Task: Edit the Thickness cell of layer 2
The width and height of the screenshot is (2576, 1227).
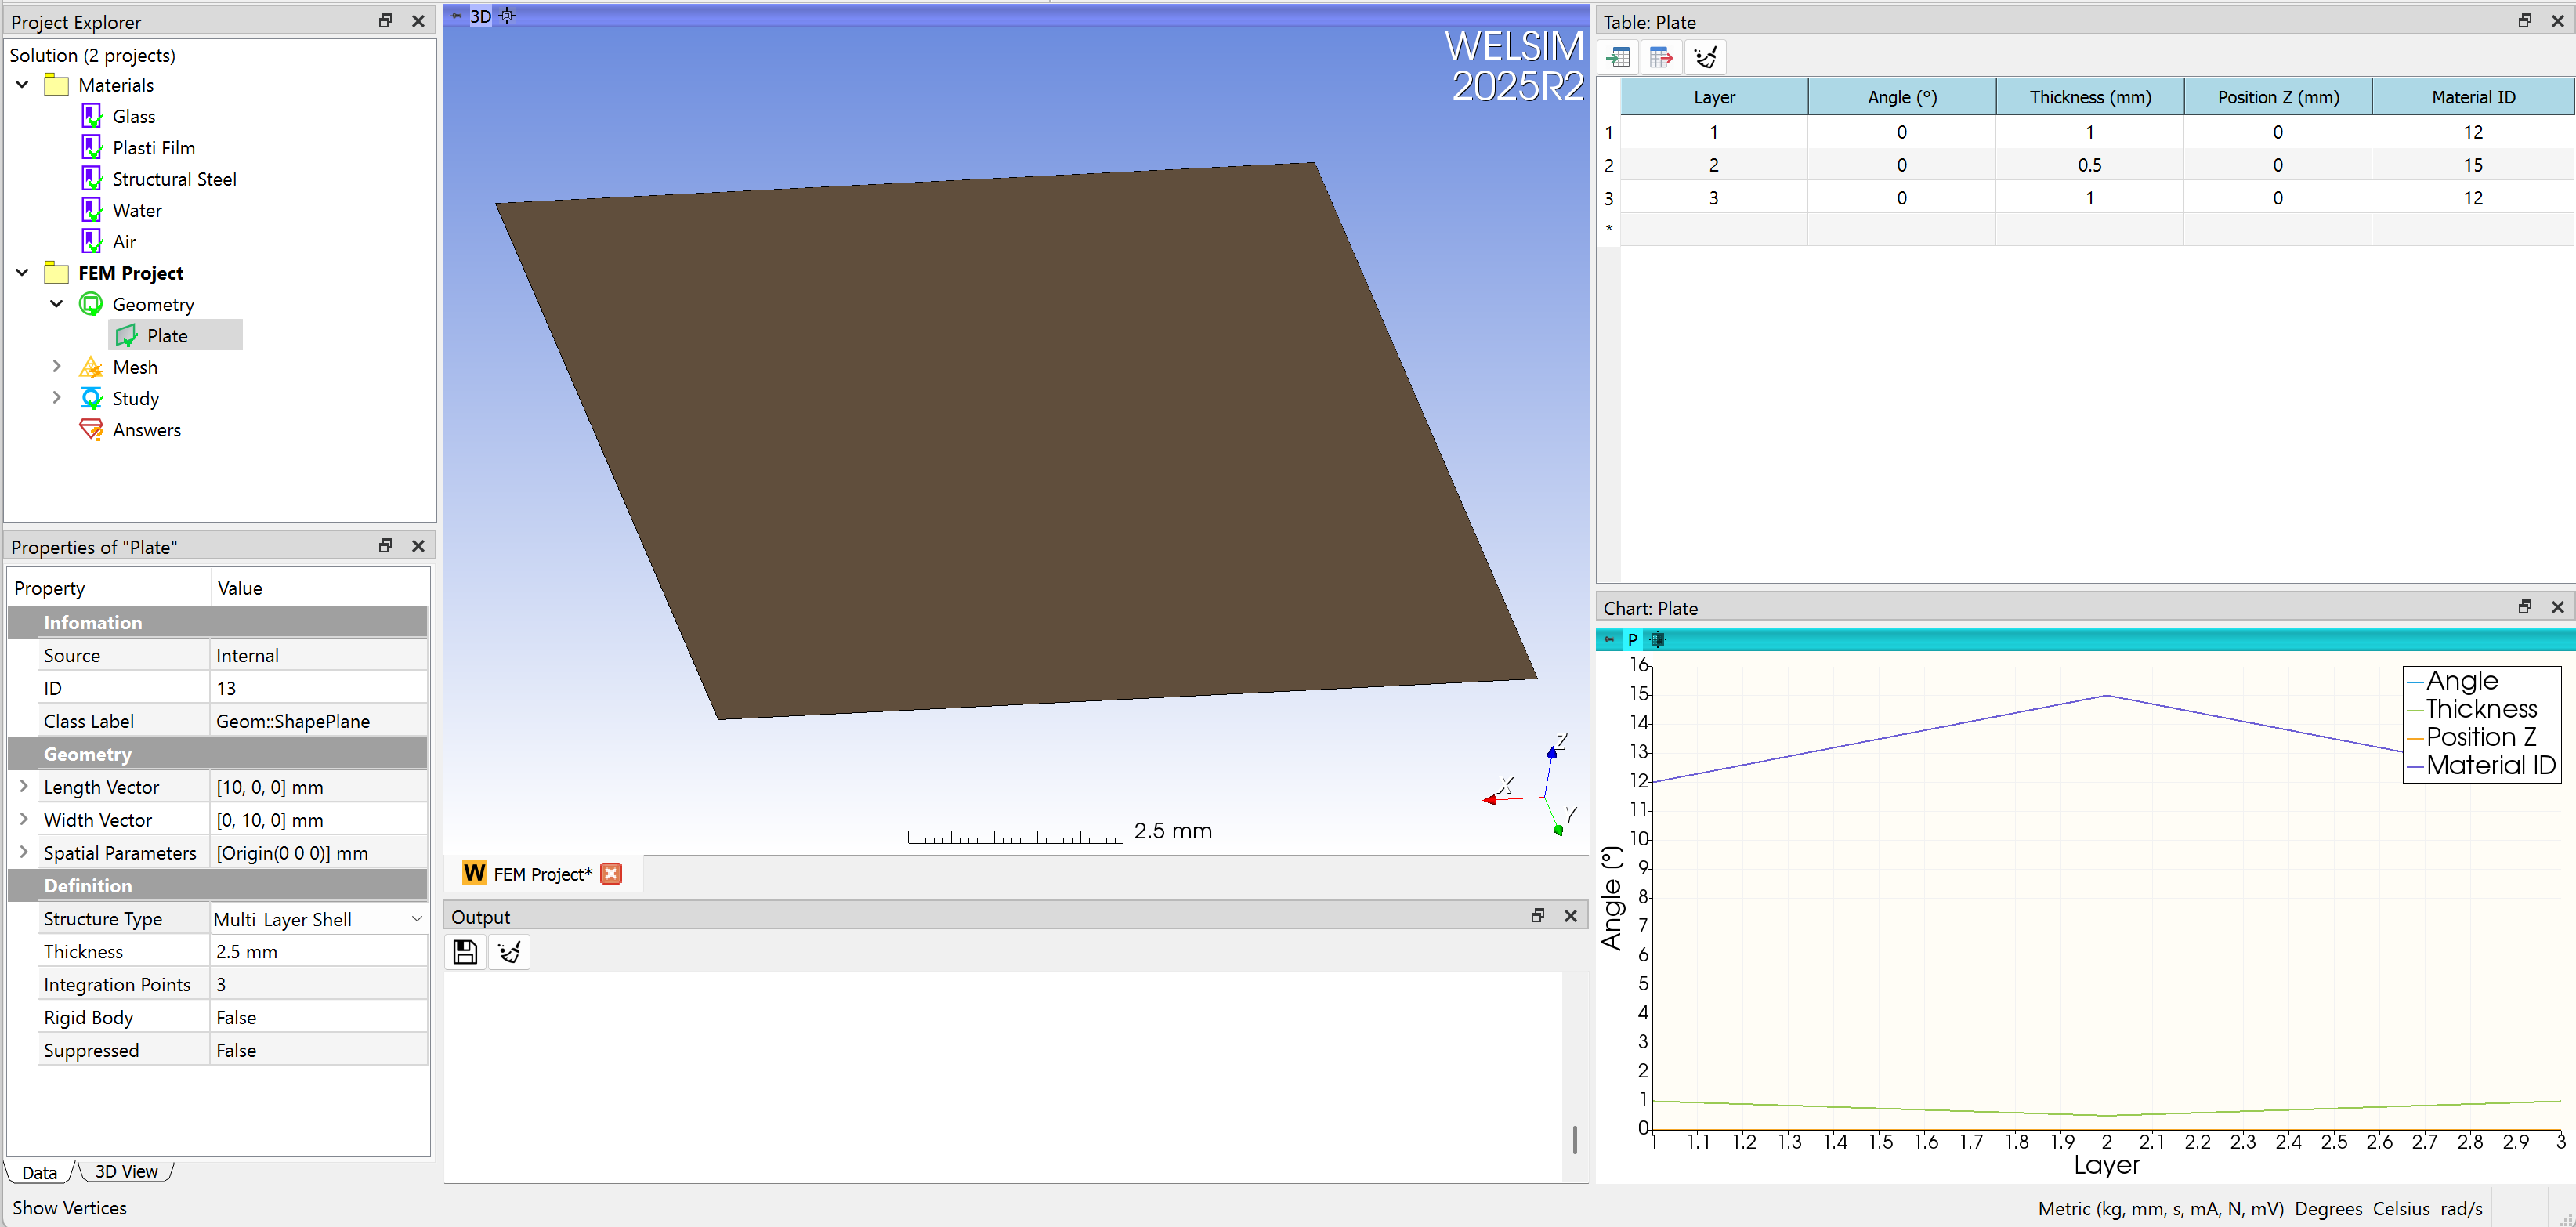Action: tap(2089, 165)
